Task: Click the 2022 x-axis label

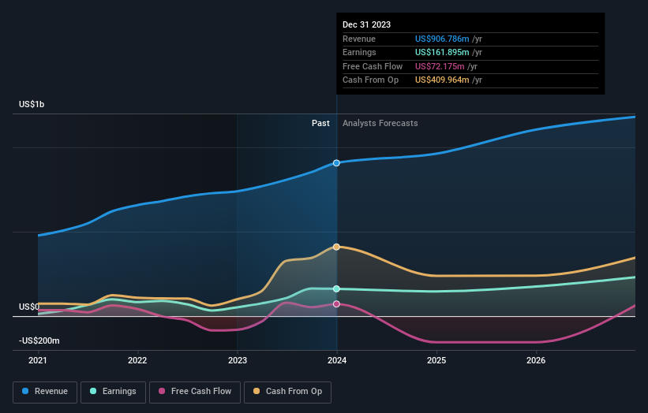Action: (x=137, y=360)
